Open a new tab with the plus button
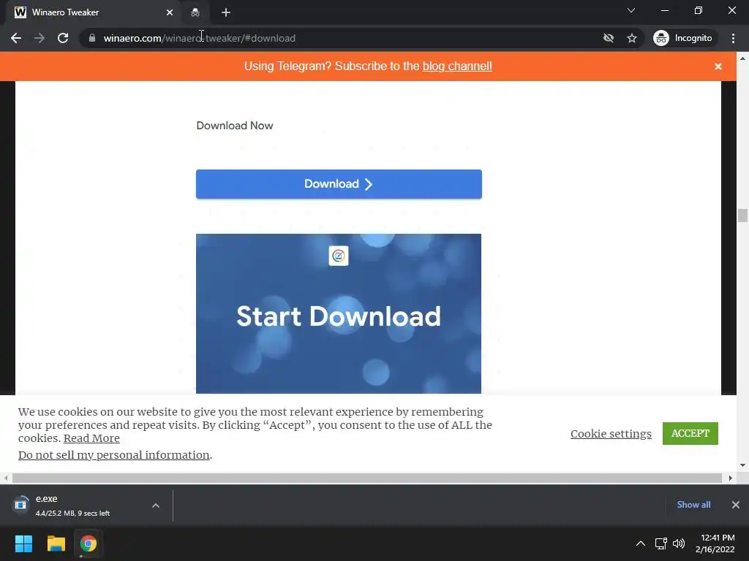The height and width of the screenshot is (561, 749). (x=226, y=12)
